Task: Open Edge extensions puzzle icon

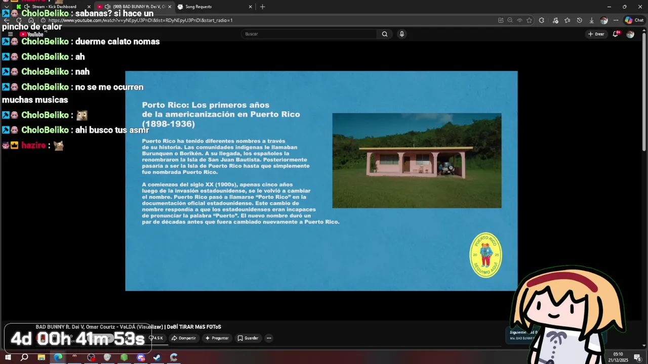Action: [x=542, y=20]
